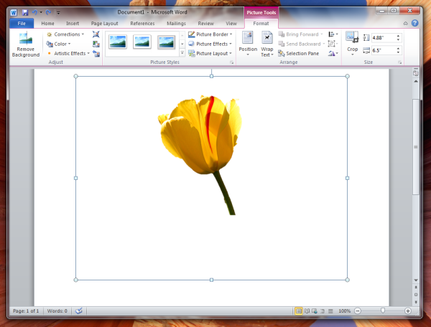The image size is (431, 327).
Task: Apply the second picture style thumbnail
Action: [x=142, y=42]
